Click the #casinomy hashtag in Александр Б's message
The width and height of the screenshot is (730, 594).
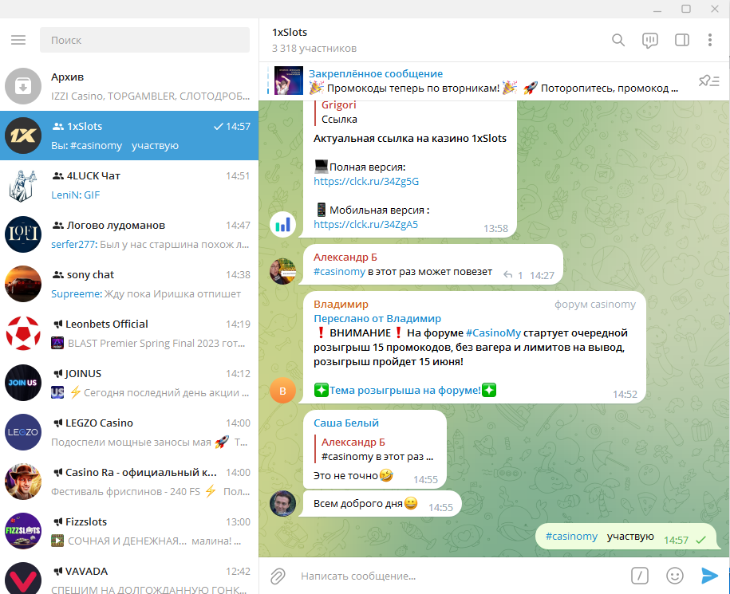click(339, 272)
